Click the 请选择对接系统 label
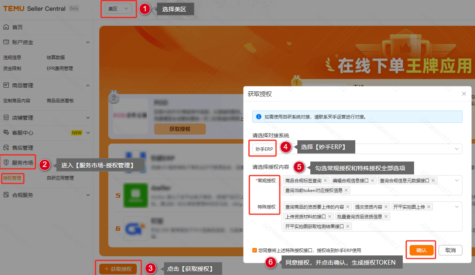Screen dimensions: 475x275 271,135
